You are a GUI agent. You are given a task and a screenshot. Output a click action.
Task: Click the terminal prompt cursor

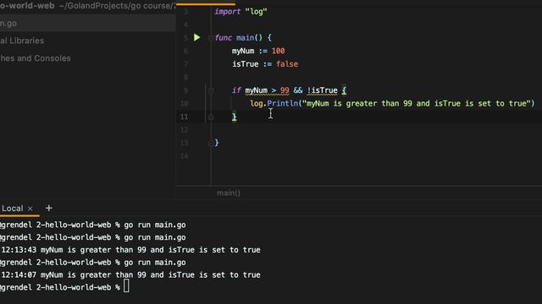pyautogui.click(x=126, y=286)
